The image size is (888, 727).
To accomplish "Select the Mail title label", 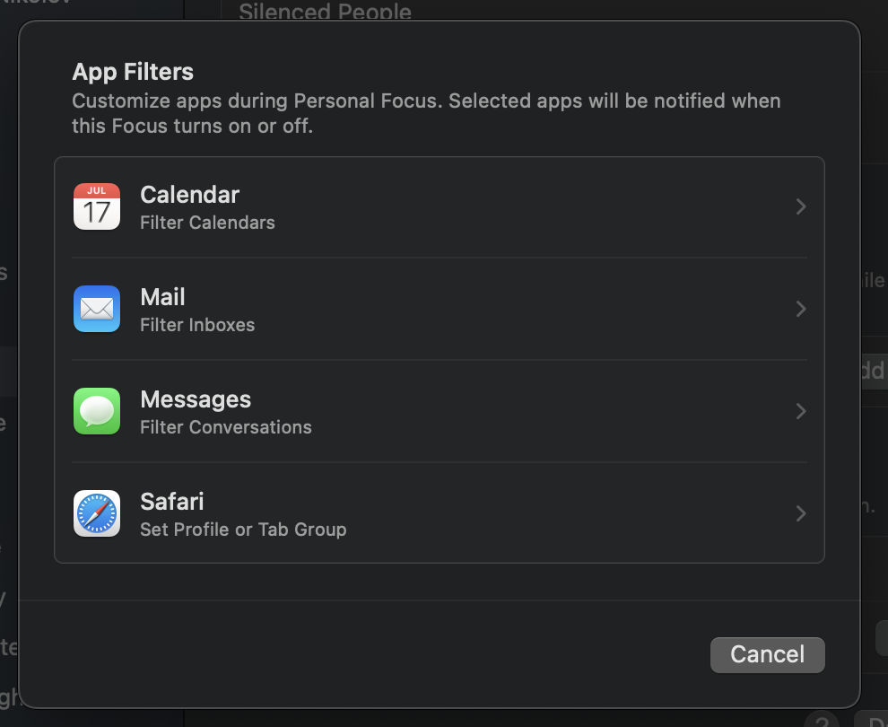I will pyautogui.click(x=163, y=297).
